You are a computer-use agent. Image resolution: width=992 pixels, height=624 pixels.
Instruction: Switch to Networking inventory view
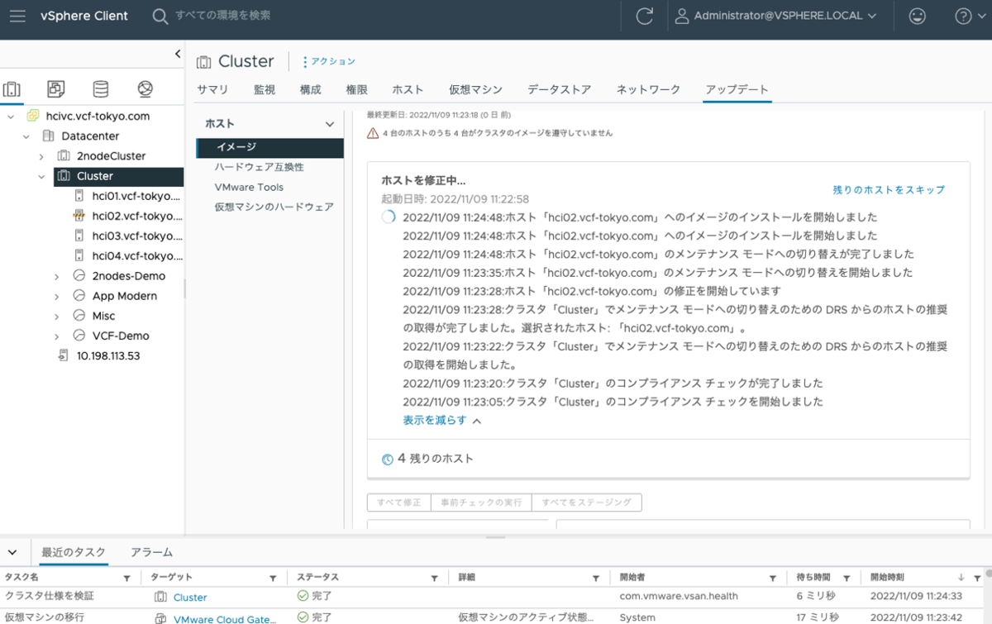coord(145,88)
